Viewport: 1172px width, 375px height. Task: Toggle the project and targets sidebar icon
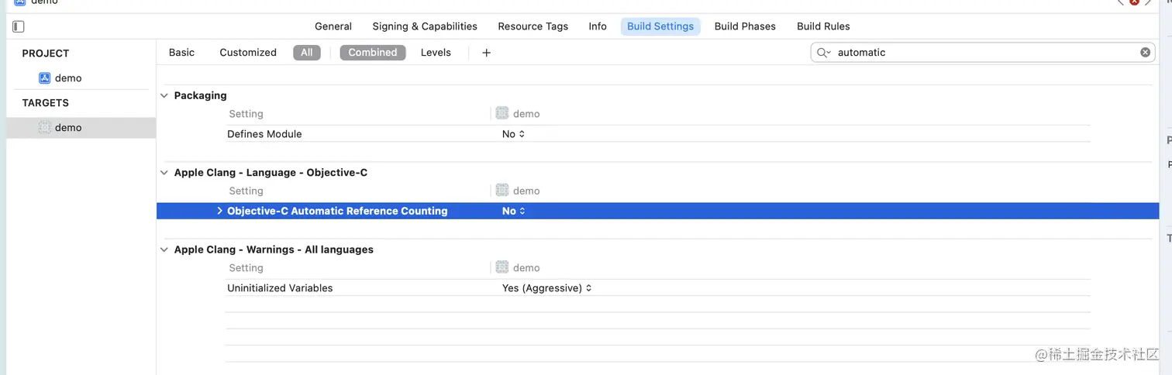click(x=19, y=26)
